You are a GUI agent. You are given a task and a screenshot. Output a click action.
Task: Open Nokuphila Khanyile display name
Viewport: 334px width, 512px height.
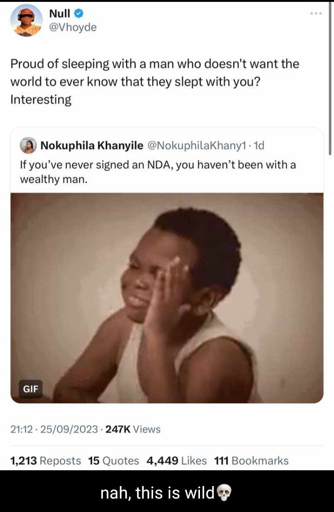coord(92,145)
